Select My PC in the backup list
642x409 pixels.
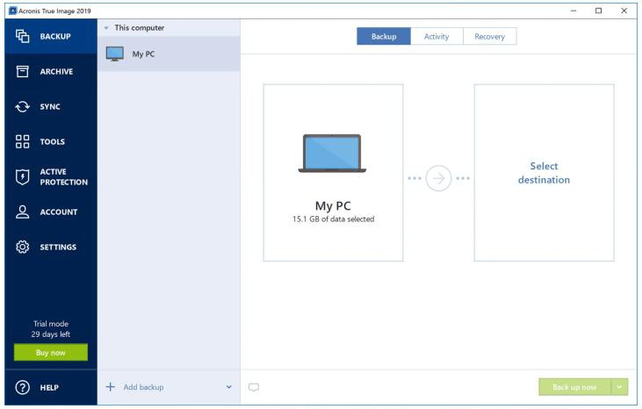coord(169,54)
